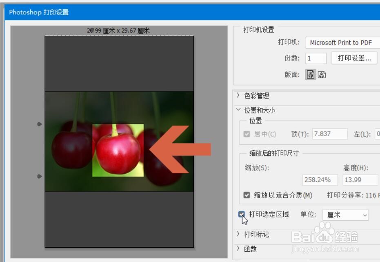Open the 单位 厘米 dropdown
This screenshot has width=380, height=262.
pyautogui.click(x=345, y=215)
